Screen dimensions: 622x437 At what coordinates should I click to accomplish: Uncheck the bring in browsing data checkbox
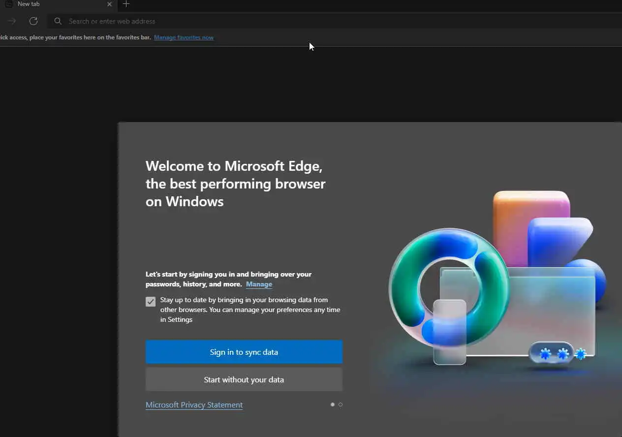coord(151,302)
